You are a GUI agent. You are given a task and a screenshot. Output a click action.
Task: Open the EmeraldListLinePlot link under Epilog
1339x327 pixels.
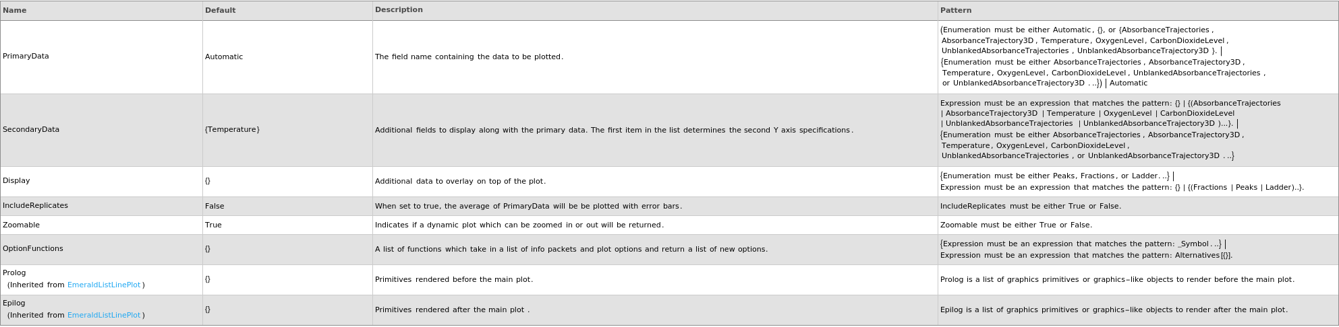pos(104,316)
